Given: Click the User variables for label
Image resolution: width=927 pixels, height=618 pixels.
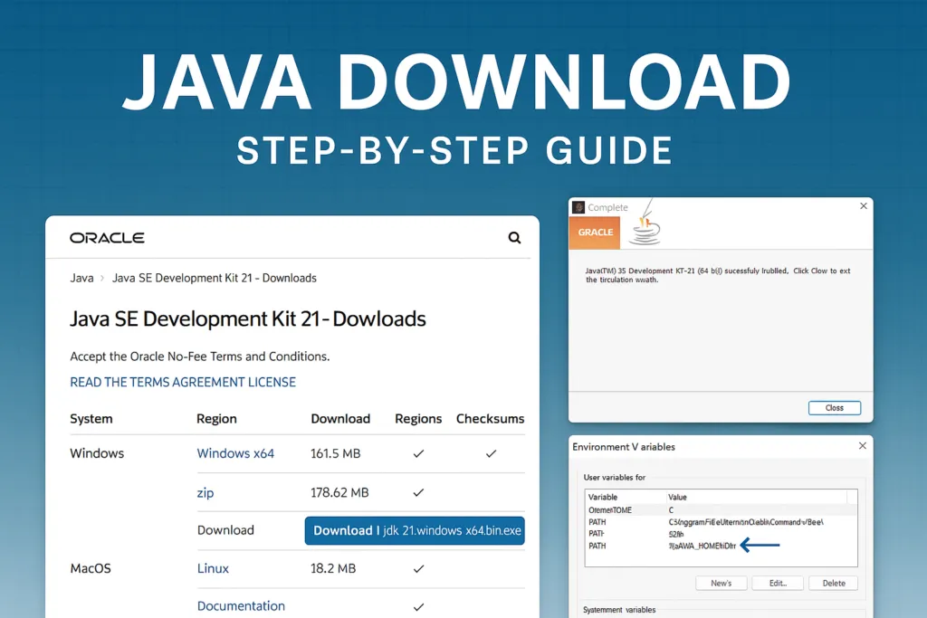Looking at the screenshot, I should click(x=615, y=478).
